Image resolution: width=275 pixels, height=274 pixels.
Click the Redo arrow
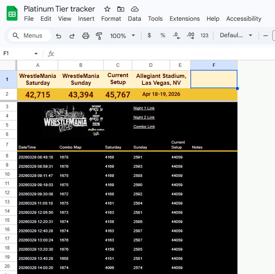coord(72,36)
